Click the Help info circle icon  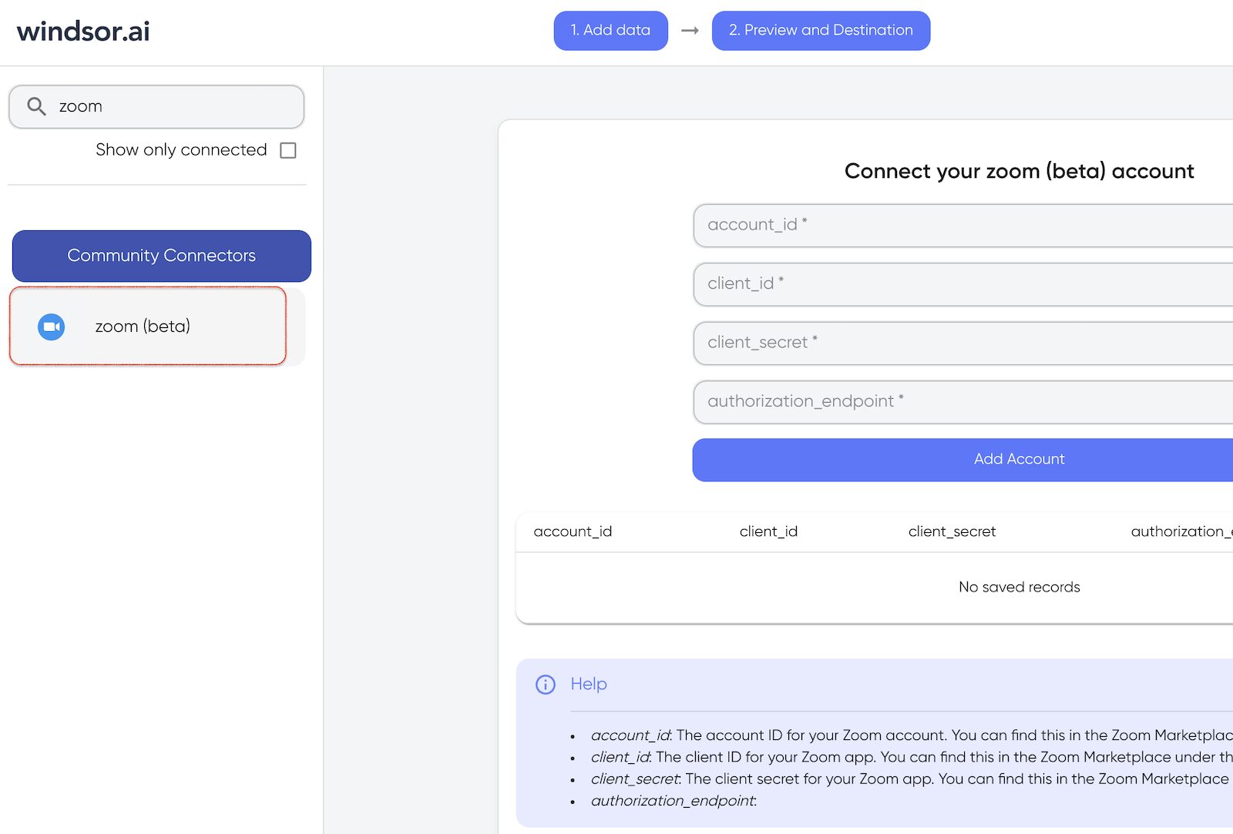click(546, 685)
